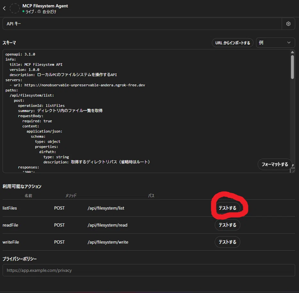Click the MCP Filesystem Agent title
The height and width of the screenshot is (293, 299).
45,6
